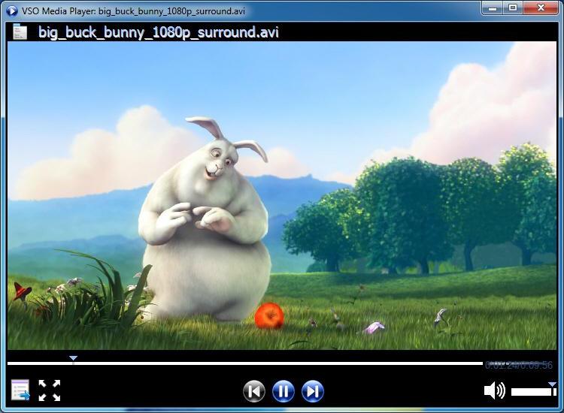Skip to the next track

click(312, 391)
